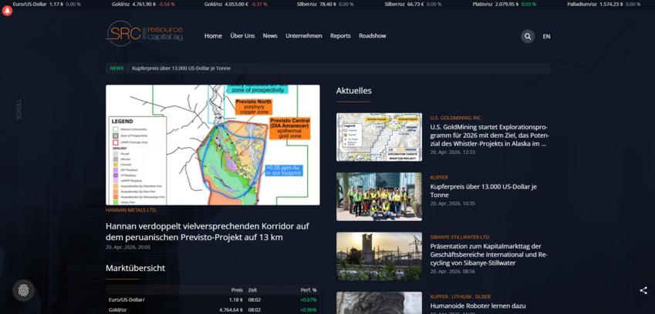This screenshot has height=314, width=655.
Task: Click the fingerprint privacy settings icon
Action: (24, 290)
